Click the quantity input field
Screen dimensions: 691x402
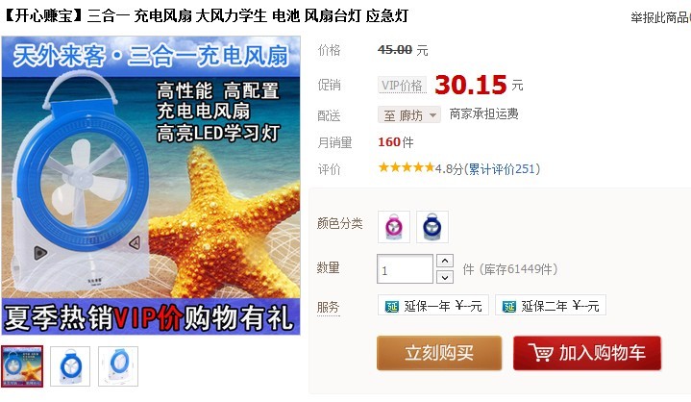(405, 269)
